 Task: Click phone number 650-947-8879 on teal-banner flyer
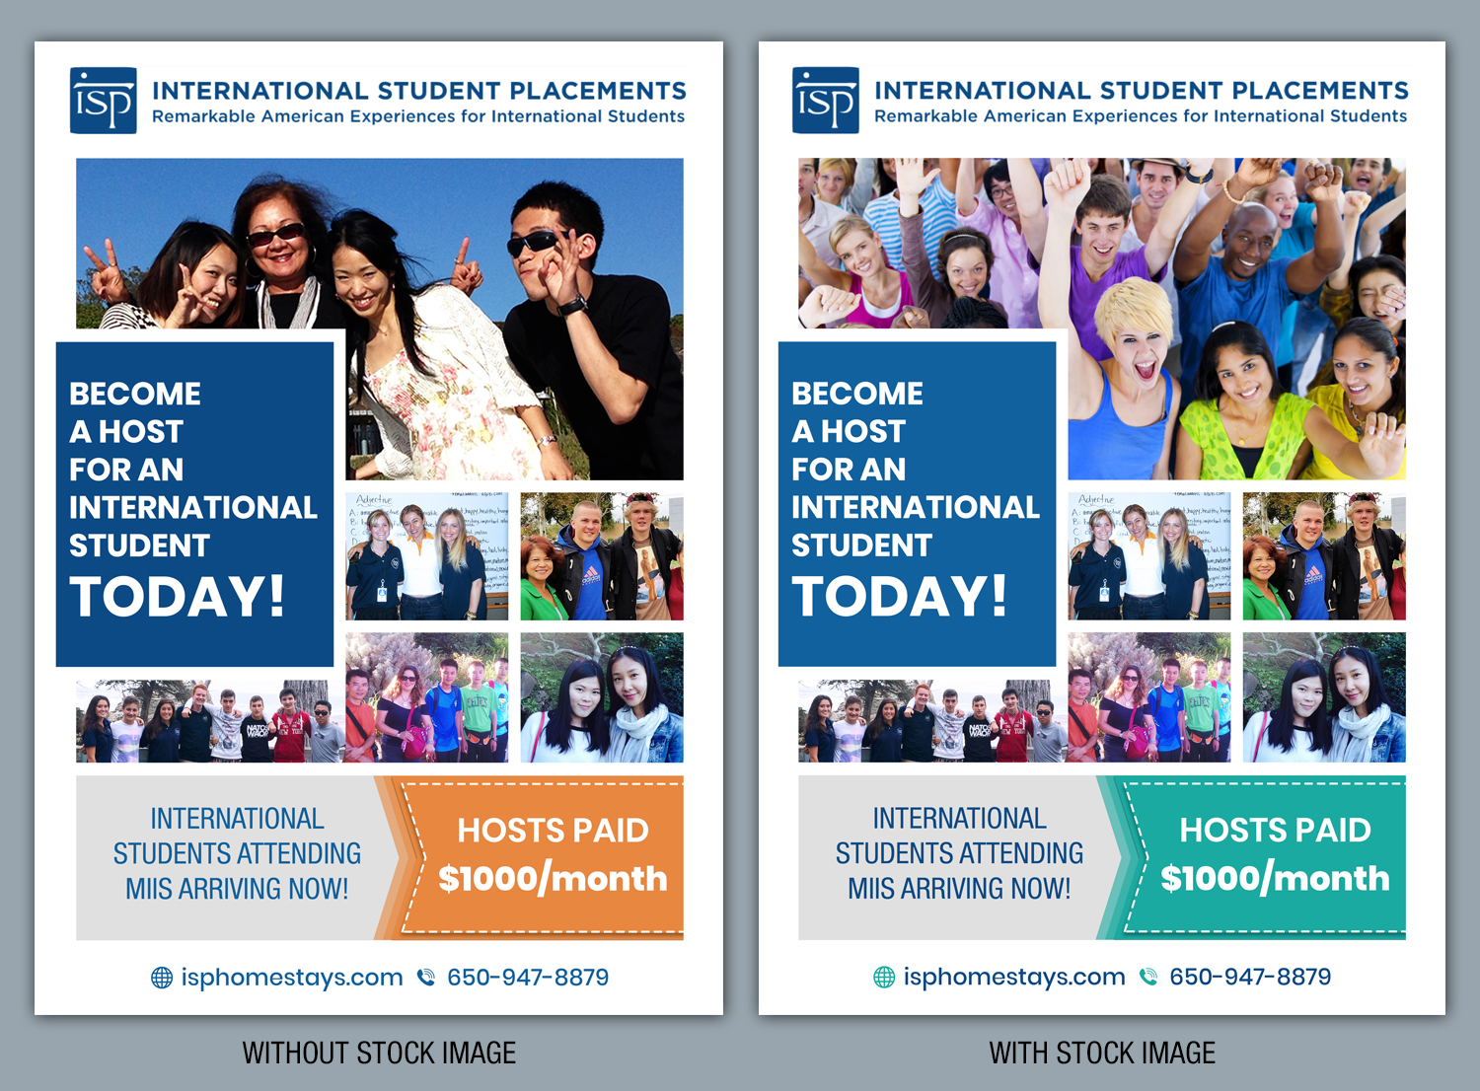point(1250,978)
